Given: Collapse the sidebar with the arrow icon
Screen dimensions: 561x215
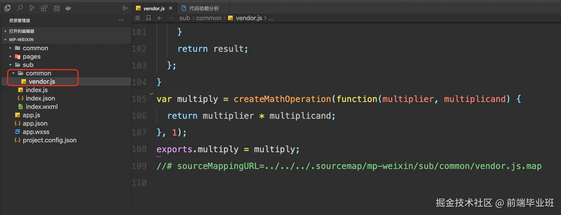Looking at the screenshot, I should (x=125, y=8).
